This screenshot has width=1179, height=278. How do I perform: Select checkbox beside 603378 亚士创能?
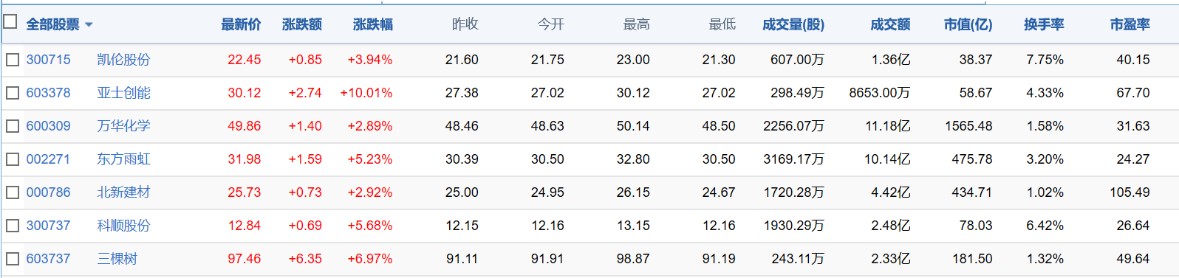13,93
